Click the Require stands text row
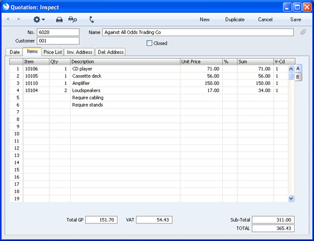 88,105
